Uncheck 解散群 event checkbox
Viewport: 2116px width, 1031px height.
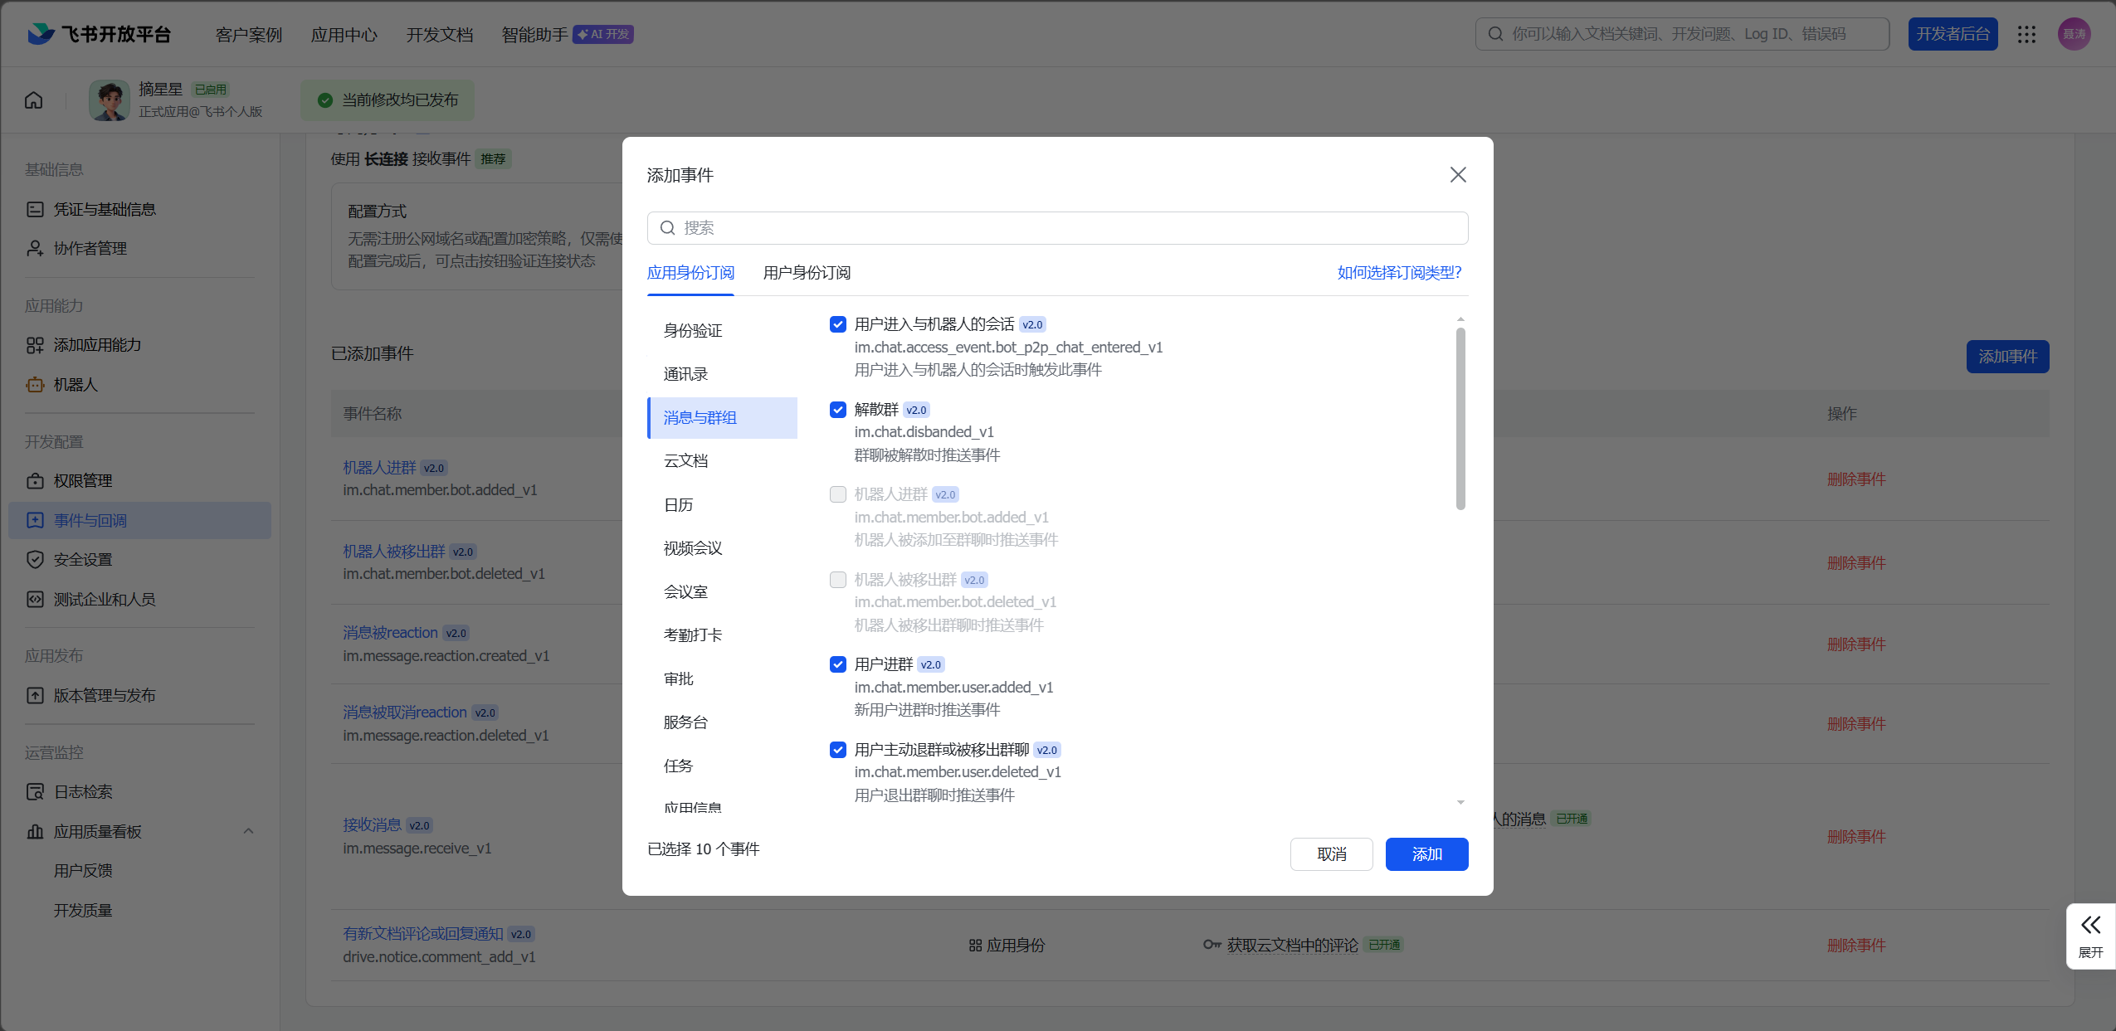(838, 410)
